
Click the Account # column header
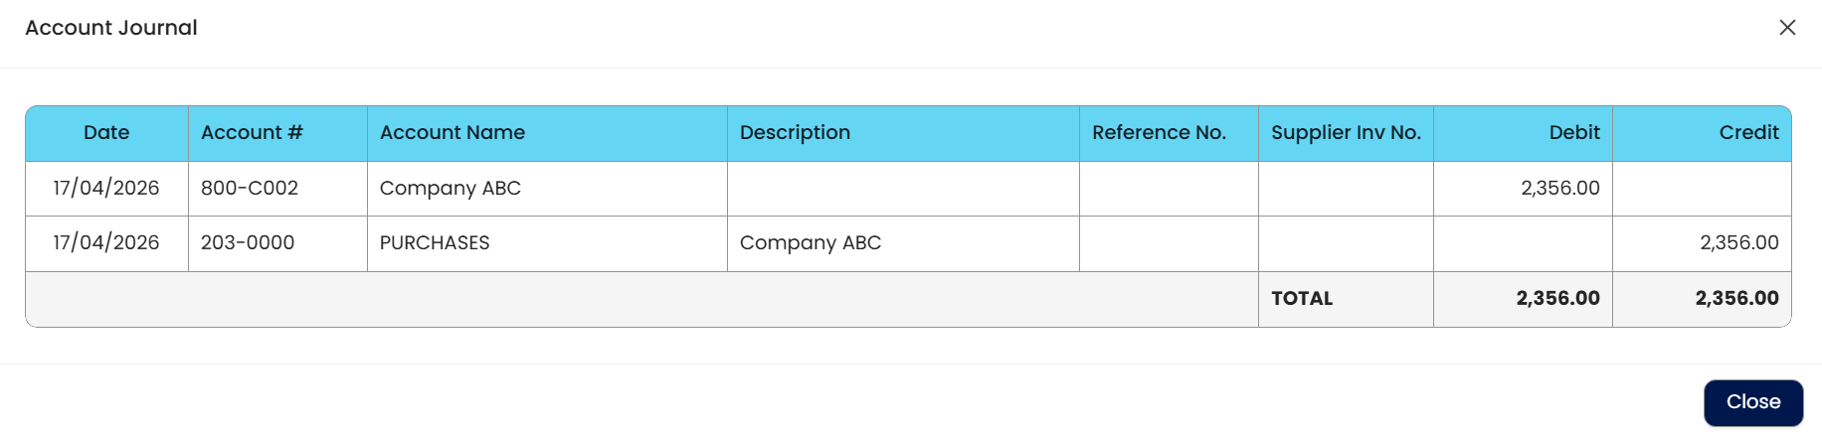point(252,133)
